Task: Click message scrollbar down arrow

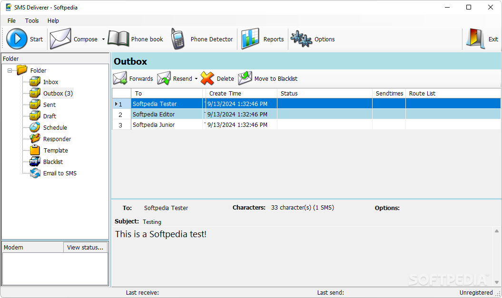Action: (x=497, y=282)
